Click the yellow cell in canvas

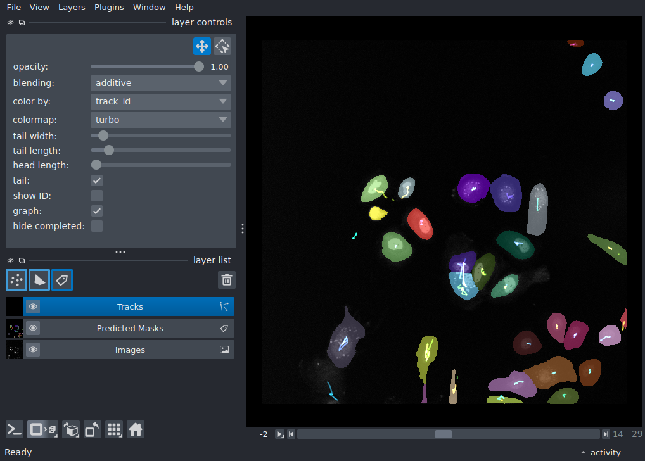(x=378, y=213)
